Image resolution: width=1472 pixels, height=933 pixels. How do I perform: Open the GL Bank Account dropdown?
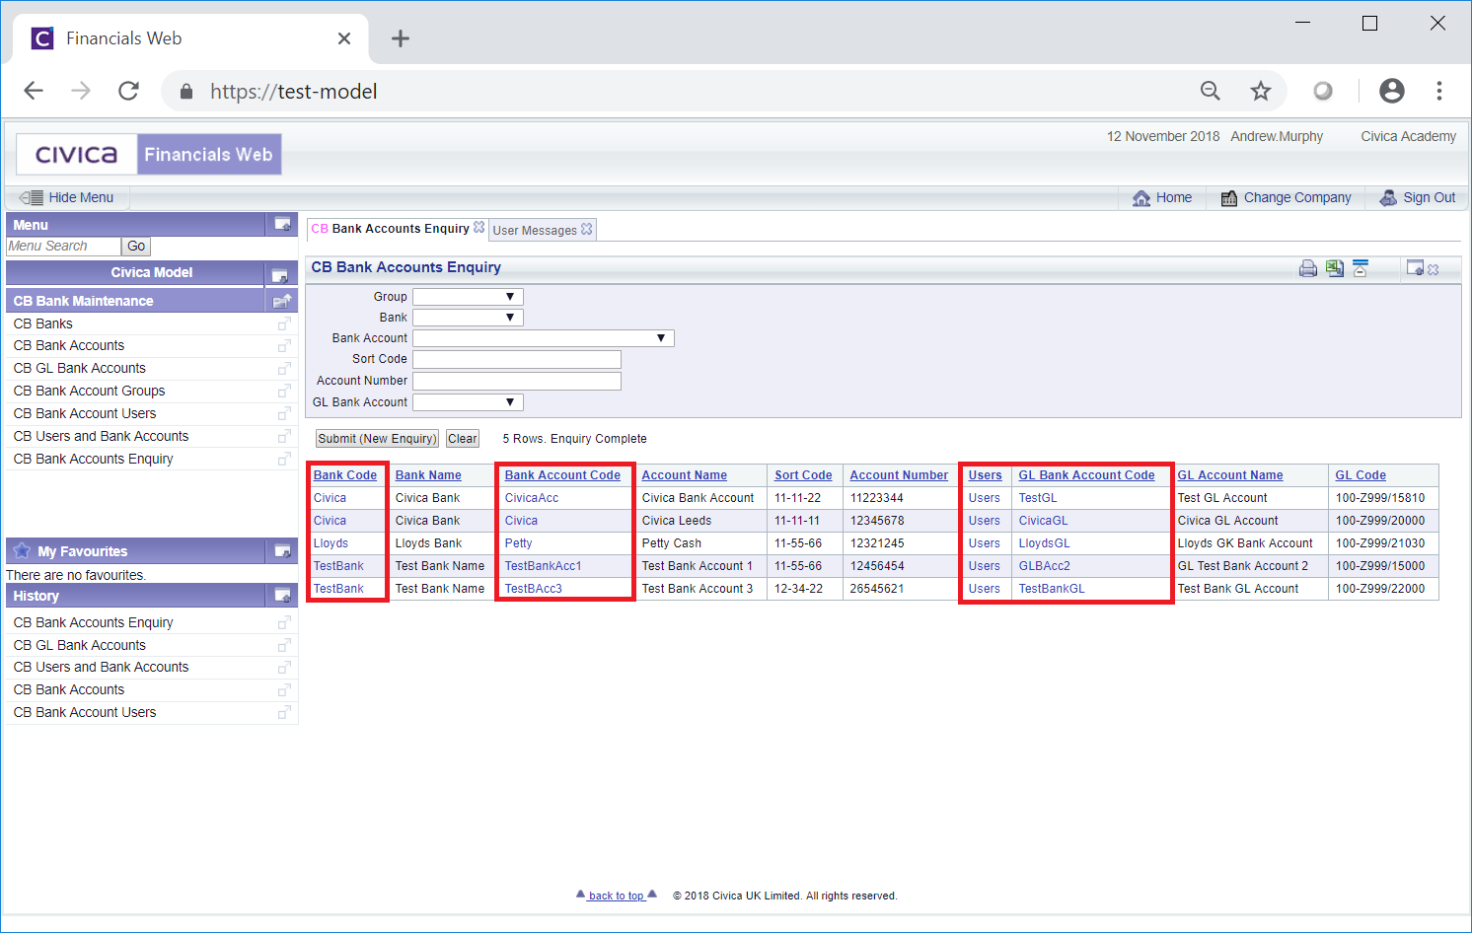(468, 402)
